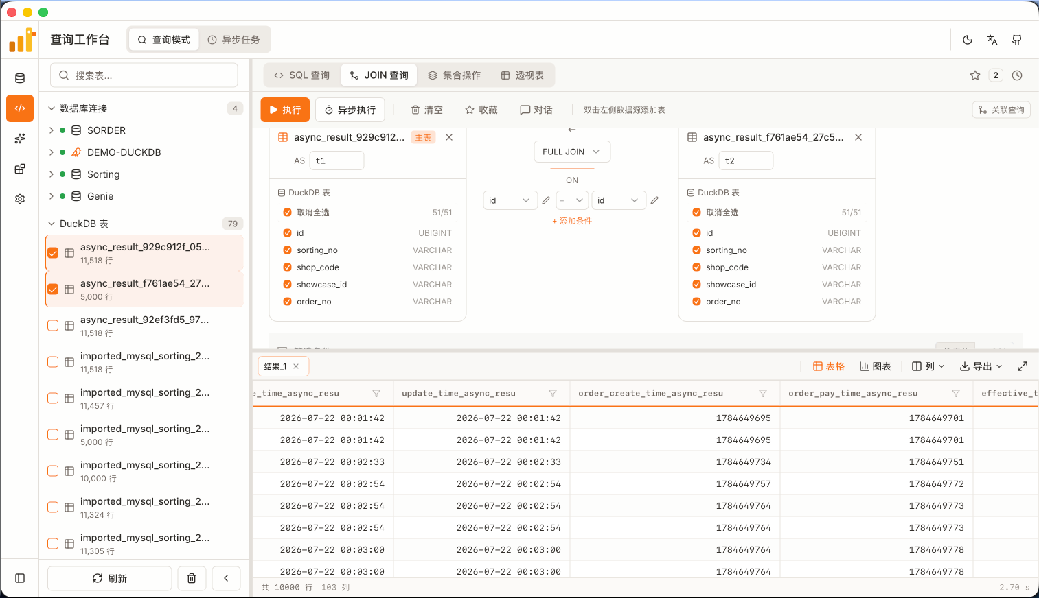Focus the 搜索表 search field
Screen dimensions: 1039x598
144,75
